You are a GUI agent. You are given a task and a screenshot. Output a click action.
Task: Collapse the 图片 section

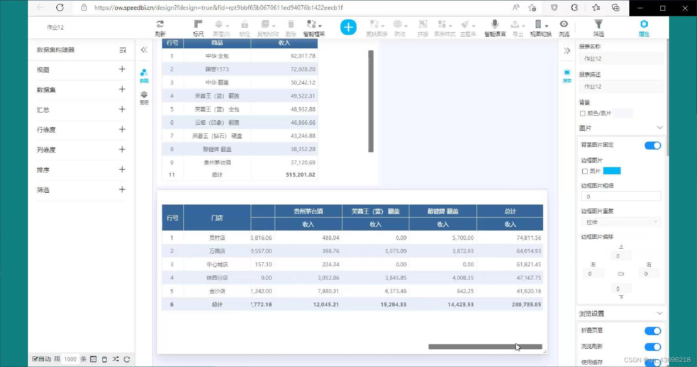660,128
